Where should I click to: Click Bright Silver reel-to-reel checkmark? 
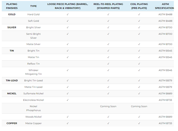[x=108, y=27]
